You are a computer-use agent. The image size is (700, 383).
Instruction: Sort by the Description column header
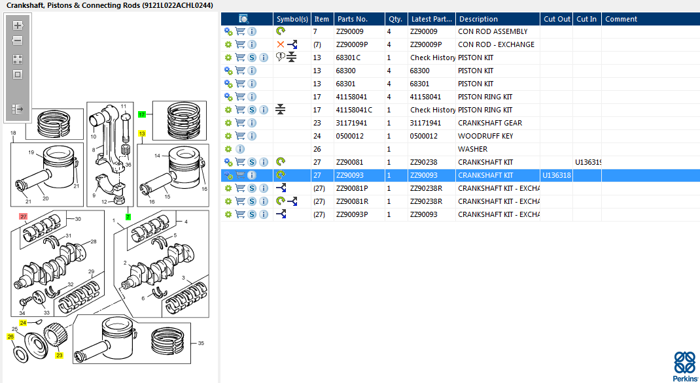click(x=478, y=19)
